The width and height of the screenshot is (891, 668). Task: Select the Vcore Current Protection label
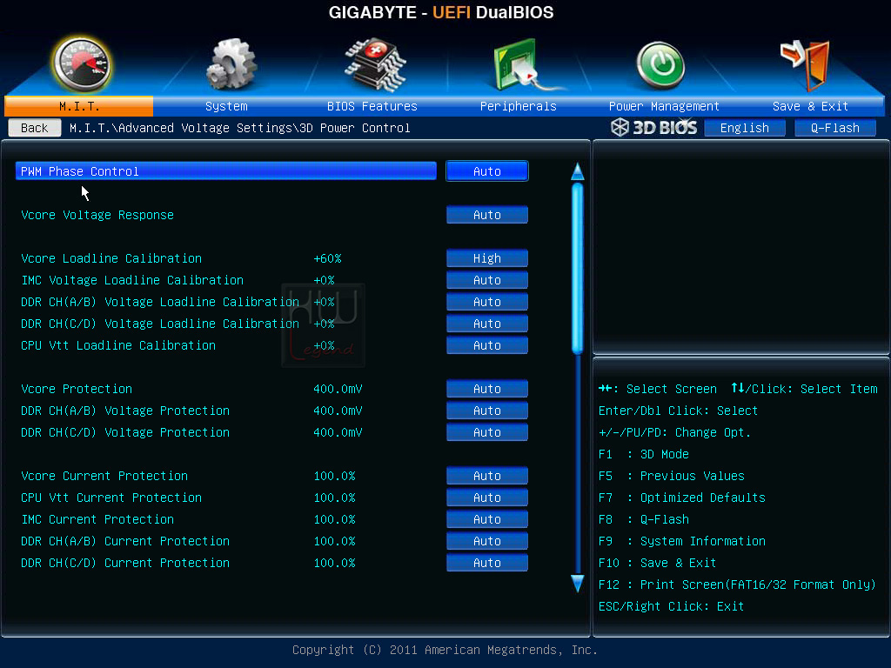(104, 476)
